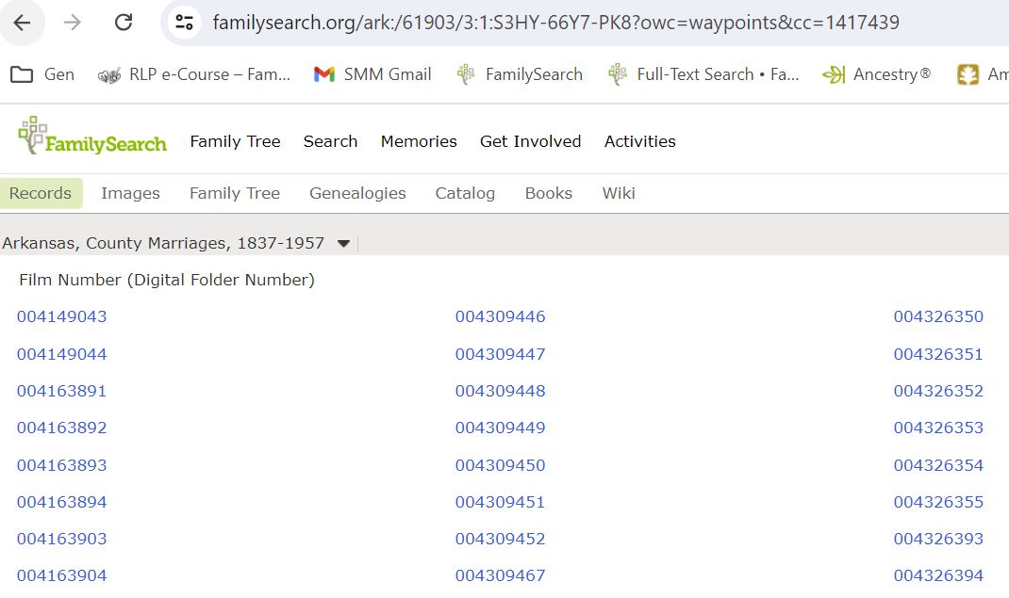Expand Arkansas County Marriages collection dropdown
This screenshot has width=1009, height=598.
[343, 244]
